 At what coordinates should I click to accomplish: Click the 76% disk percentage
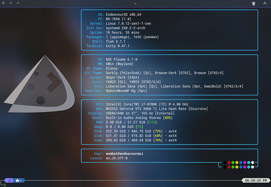(158, 140)
